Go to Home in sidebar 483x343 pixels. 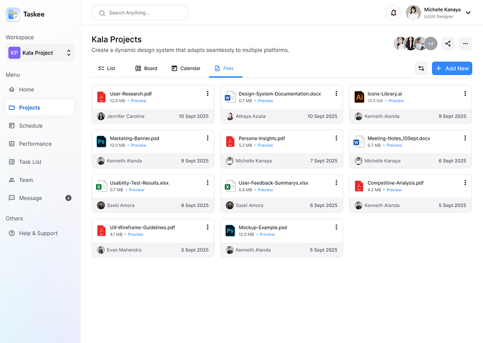pos(40,90)
